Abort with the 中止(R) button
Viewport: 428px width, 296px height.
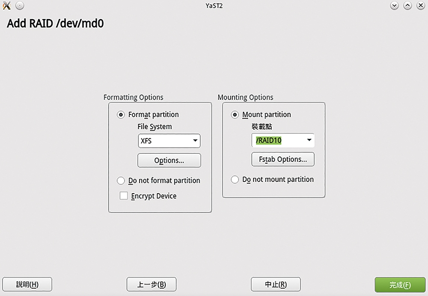tap(276, 284)
